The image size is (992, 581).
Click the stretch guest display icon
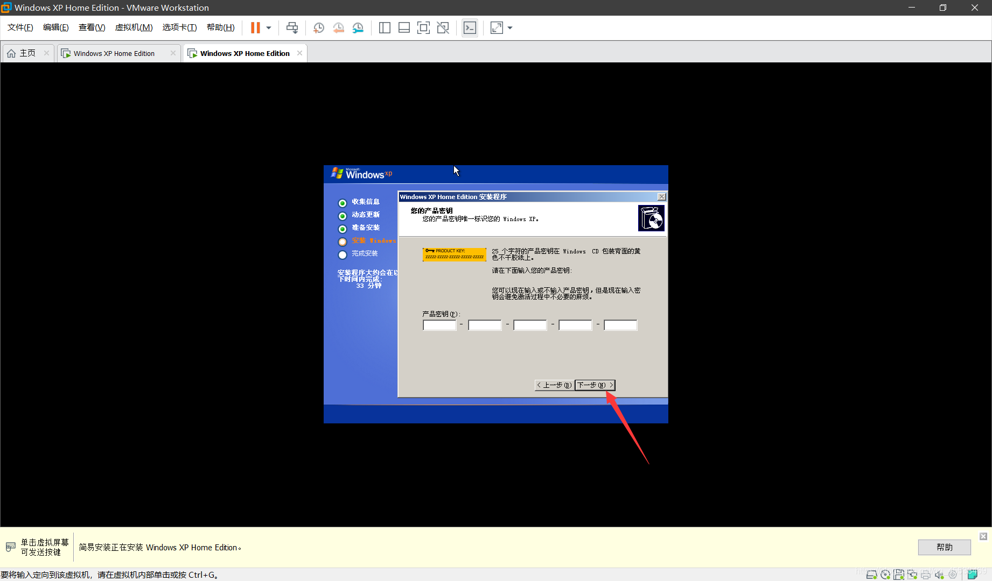coord(497,27)
